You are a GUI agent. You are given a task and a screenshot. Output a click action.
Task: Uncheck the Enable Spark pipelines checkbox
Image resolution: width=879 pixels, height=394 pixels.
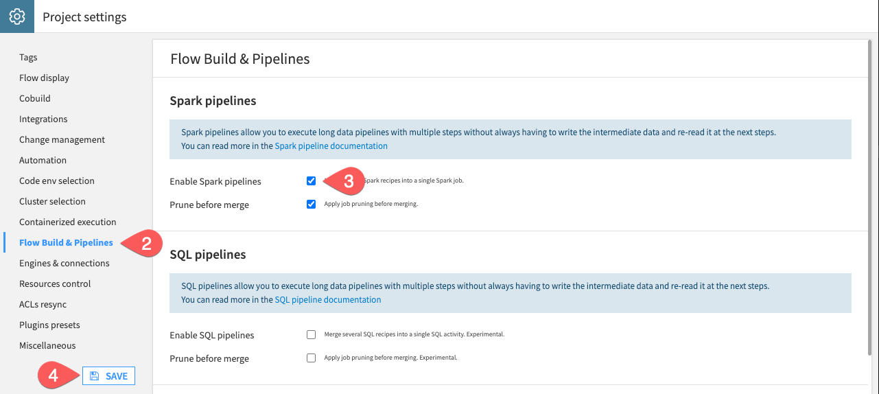pos(312,181)
